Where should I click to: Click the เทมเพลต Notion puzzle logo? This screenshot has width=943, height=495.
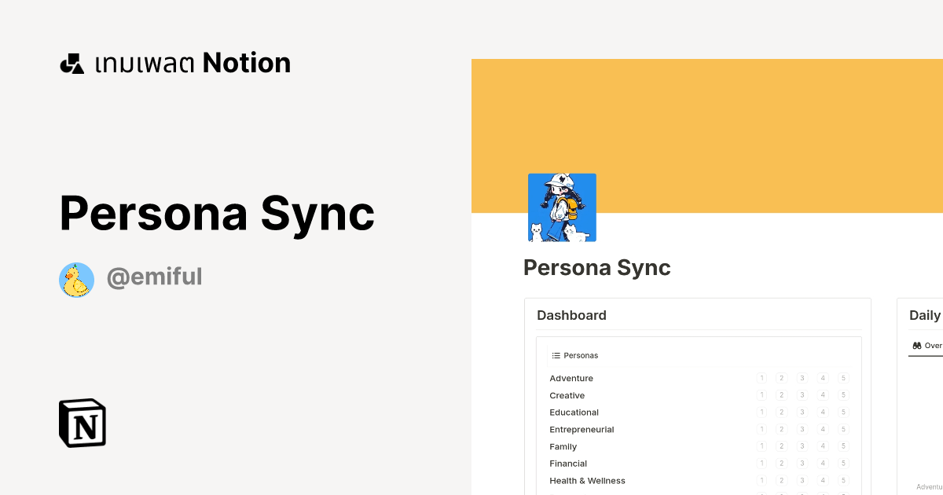[72, 62]
